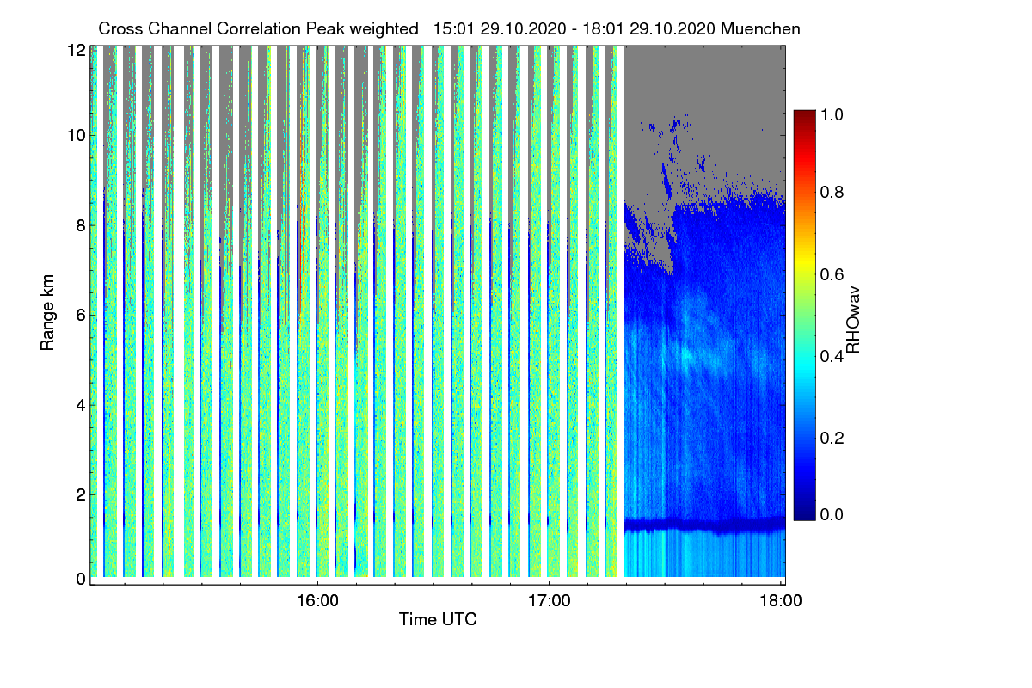Click the '4' range axis tick label
1032x688 pixels.
click(x=81, y=404)
